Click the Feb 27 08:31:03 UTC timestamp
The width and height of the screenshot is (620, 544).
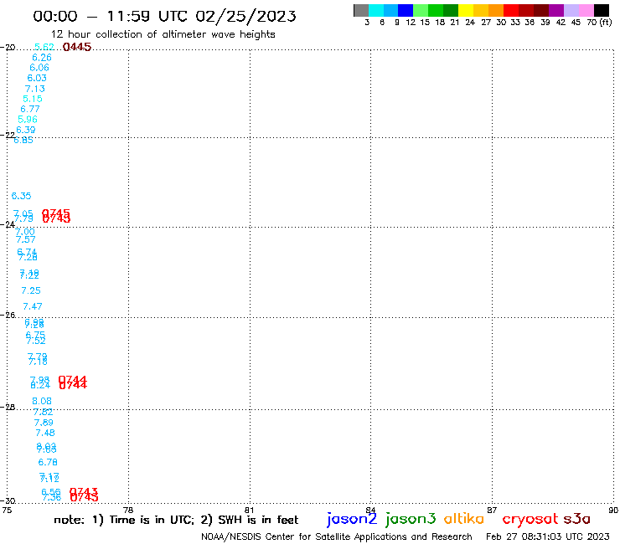548,537
